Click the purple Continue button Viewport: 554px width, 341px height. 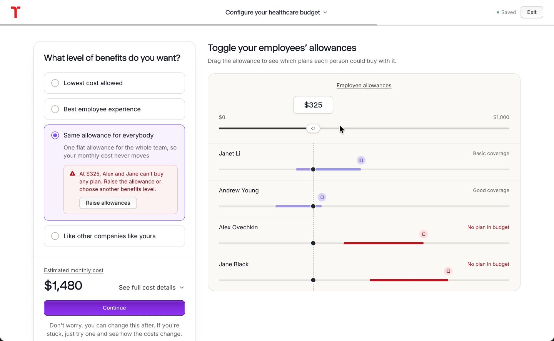point(114,308)
